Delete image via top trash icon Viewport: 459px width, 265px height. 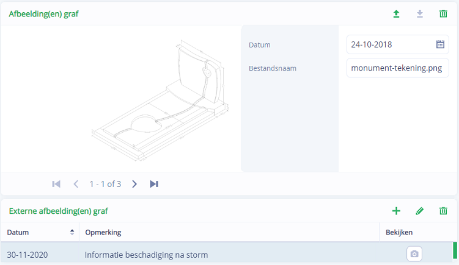(443, 14)
